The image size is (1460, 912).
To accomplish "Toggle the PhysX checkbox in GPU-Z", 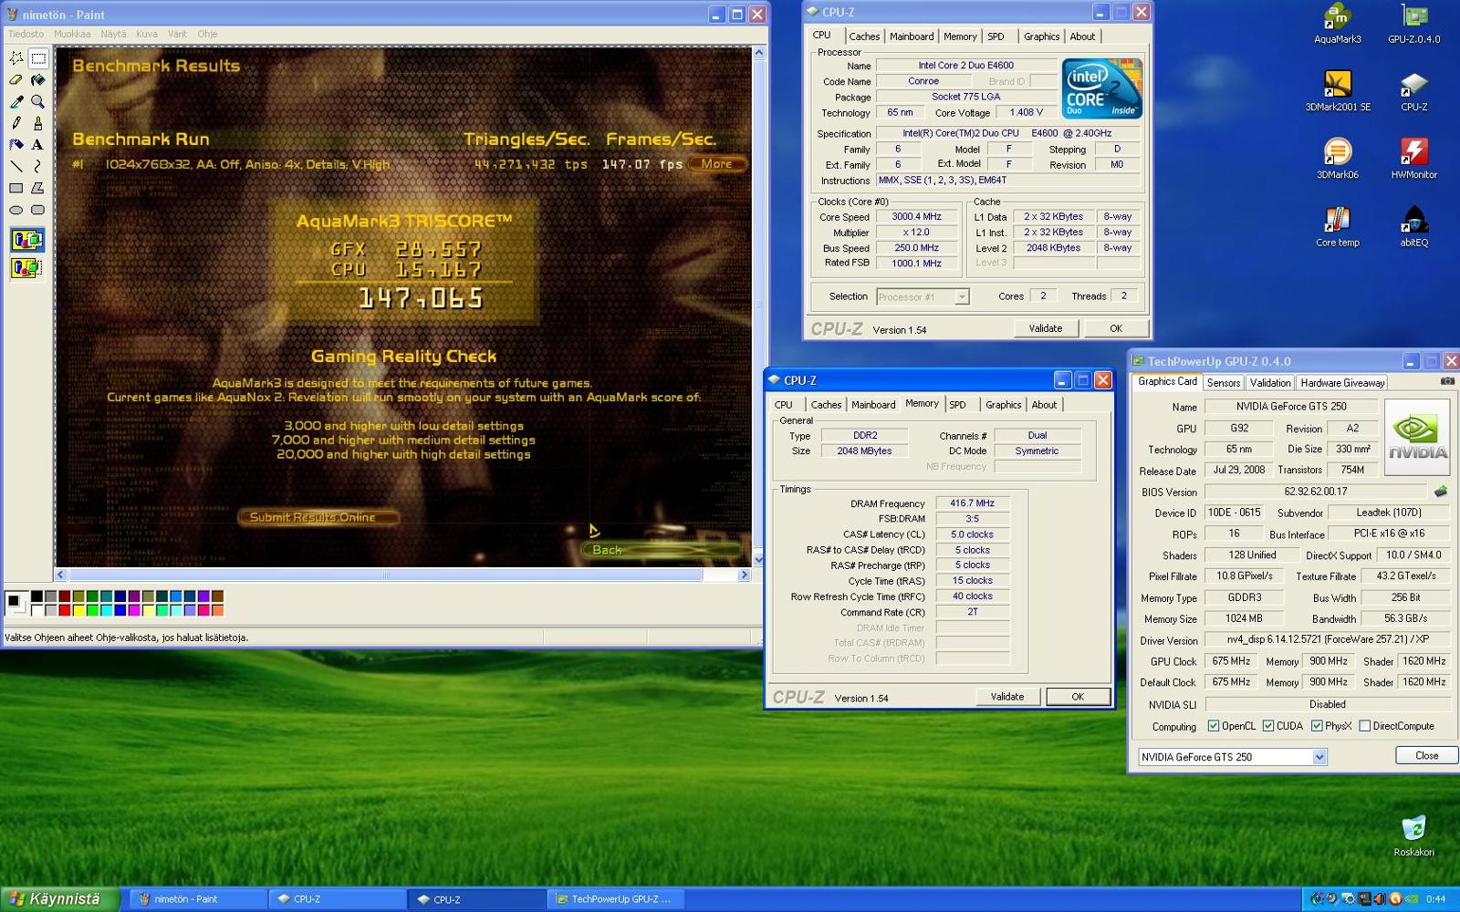I will [1317, 726].
